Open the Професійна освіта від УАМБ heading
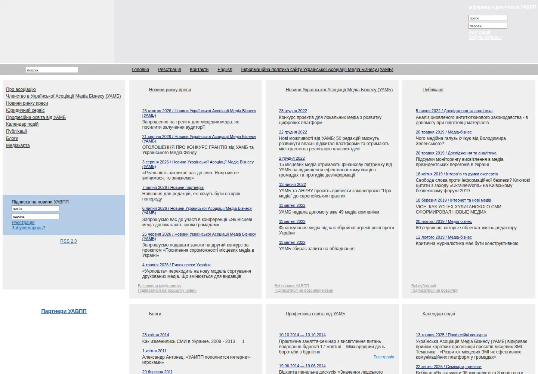The width and height of the screenshot is (538, 374). pos(315,314)
